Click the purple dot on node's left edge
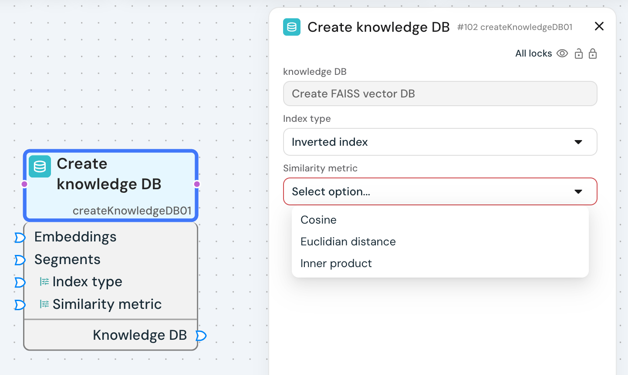This screenshot has height=375, width=628. click(x=24, y=184)
